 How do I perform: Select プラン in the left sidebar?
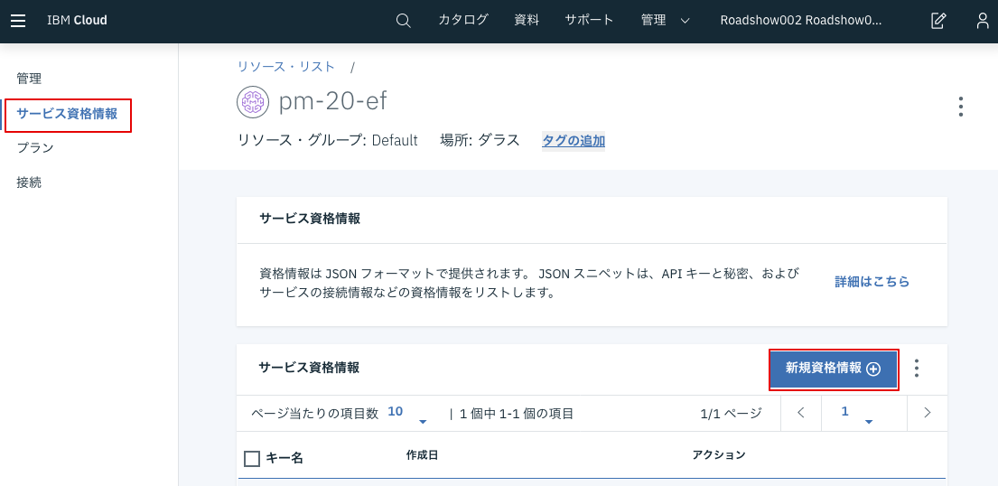(x=35, y=148)
